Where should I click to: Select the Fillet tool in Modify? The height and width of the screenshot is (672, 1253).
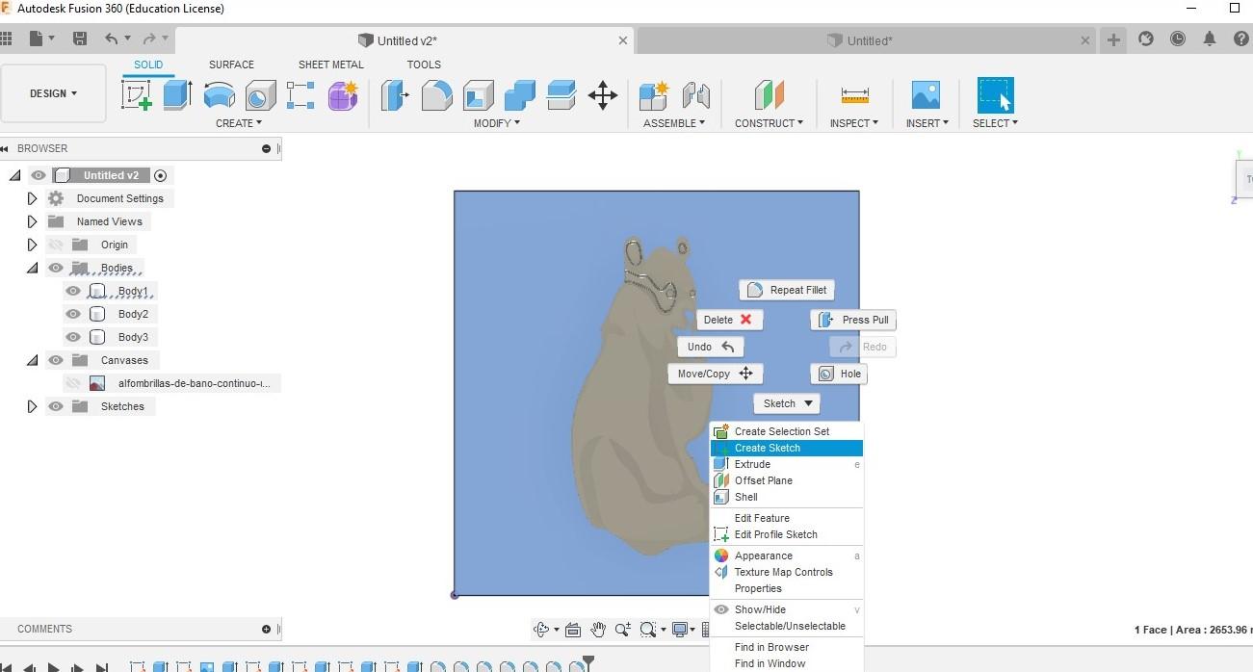436,95
